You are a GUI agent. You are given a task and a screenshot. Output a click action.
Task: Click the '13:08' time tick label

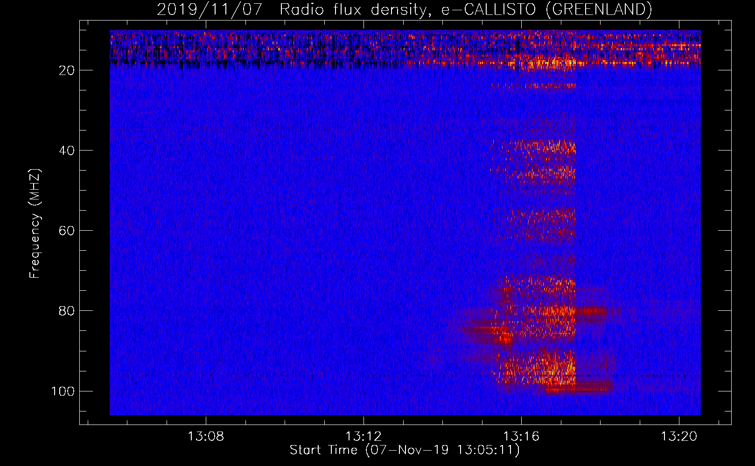pos(206,436)
